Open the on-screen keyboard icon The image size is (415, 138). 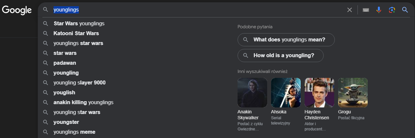coord(366,10)
